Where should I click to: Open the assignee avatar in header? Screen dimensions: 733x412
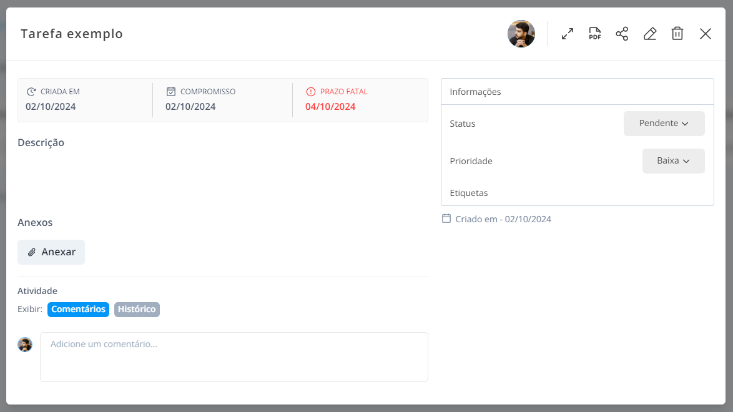click(521, 34)
